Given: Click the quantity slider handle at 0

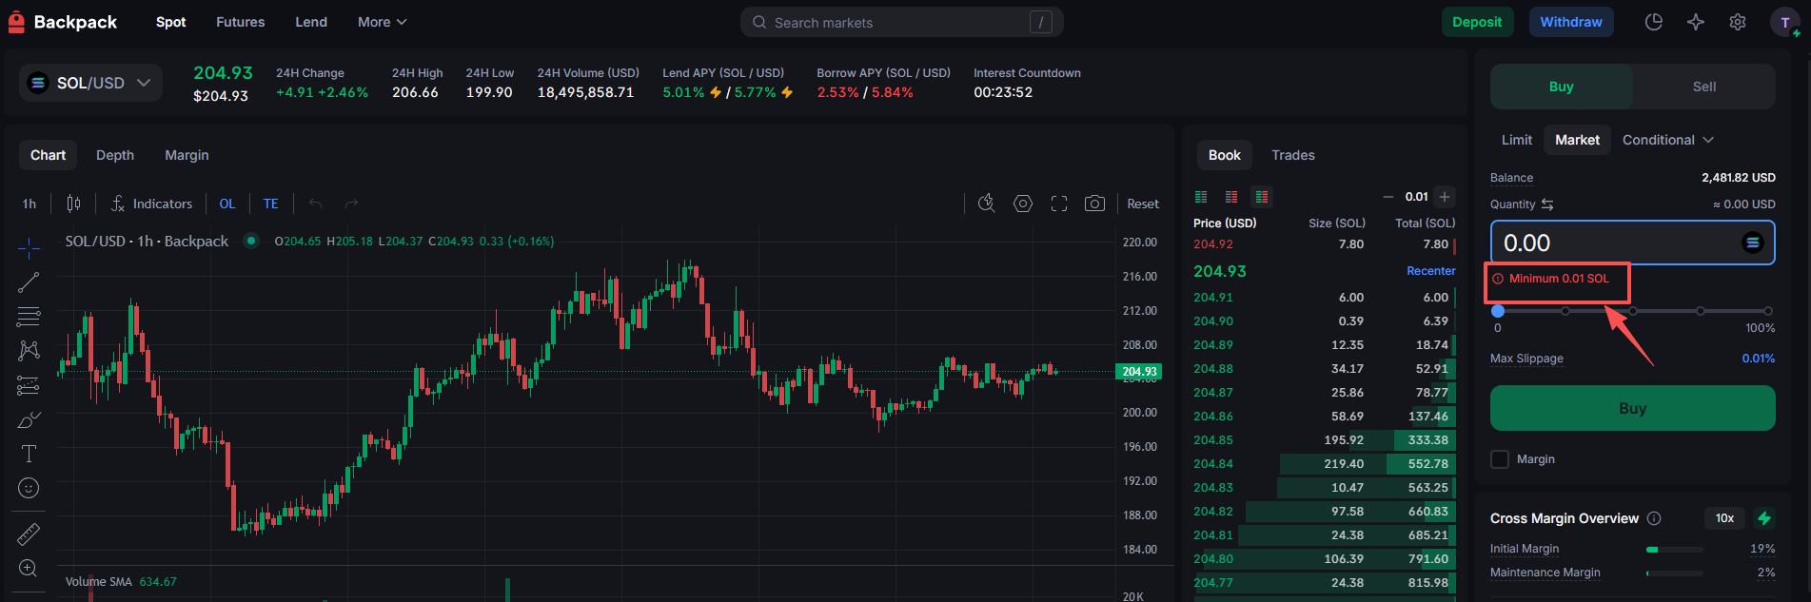Looking at the screenshot, I should [x=1498, y=311].
